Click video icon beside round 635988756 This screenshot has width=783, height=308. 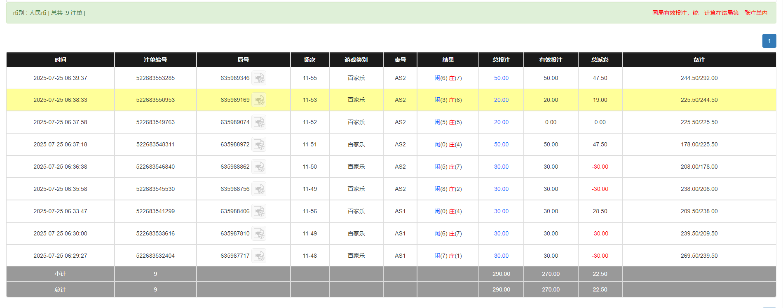pos(259,189)
